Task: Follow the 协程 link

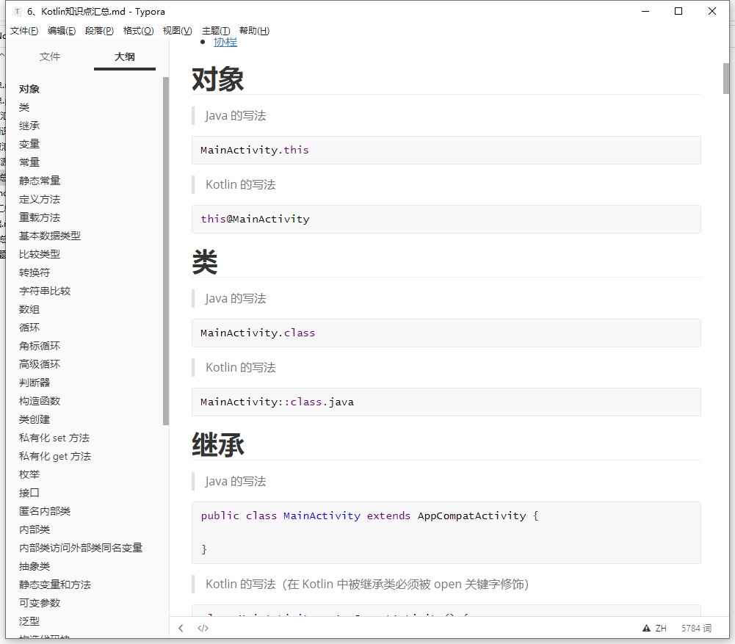Action: pos(225,42)
